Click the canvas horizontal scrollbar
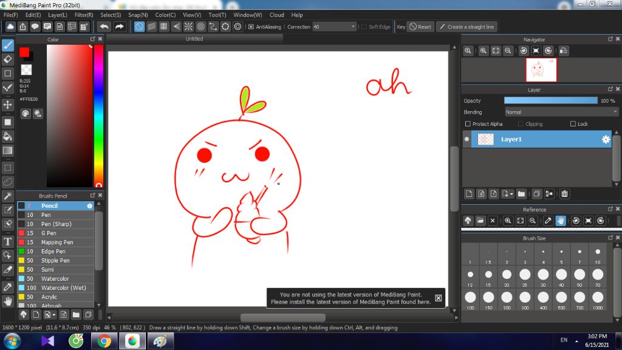The height and width of the screenshot is (350, 622). point(283,317)
